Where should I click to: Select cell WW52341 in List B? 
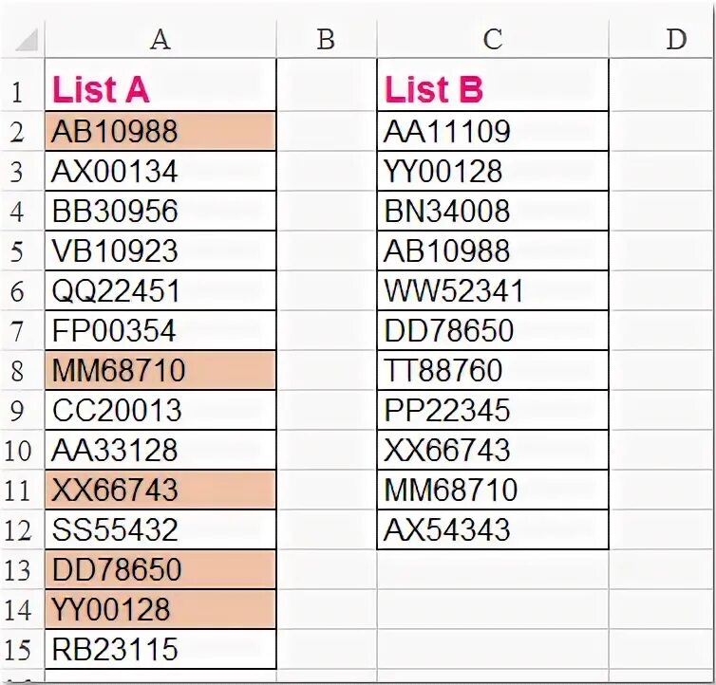click(493, 290)
